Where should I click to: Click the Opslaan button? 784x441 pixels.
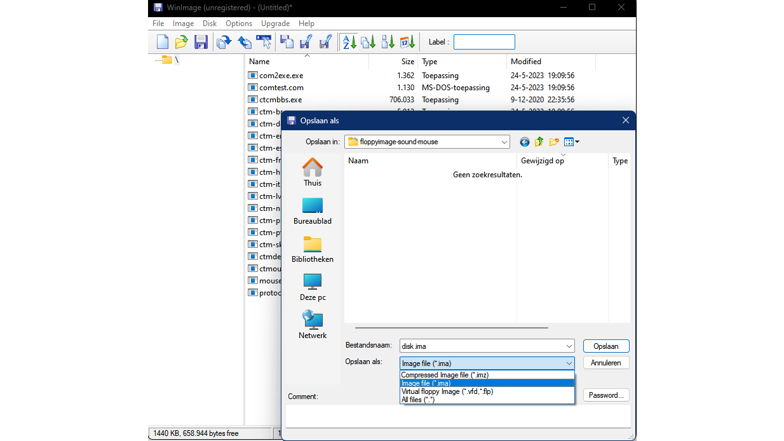click(606, 346)
